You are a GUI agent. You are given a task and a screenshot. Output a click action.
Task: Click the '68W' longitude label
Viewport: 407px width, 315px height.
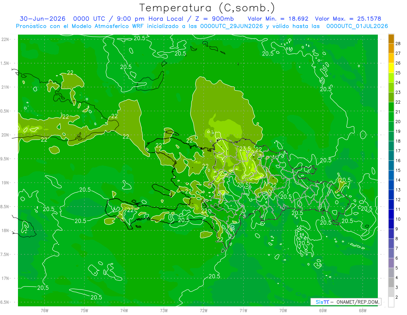(x=363, y=311)
